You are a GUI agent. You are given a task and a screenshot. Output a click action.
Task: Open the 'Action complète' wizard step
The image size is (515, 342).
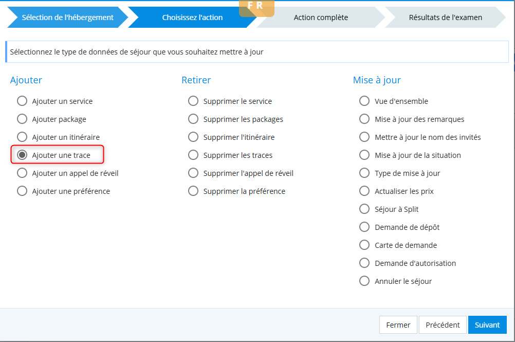[x=321, y=17]
